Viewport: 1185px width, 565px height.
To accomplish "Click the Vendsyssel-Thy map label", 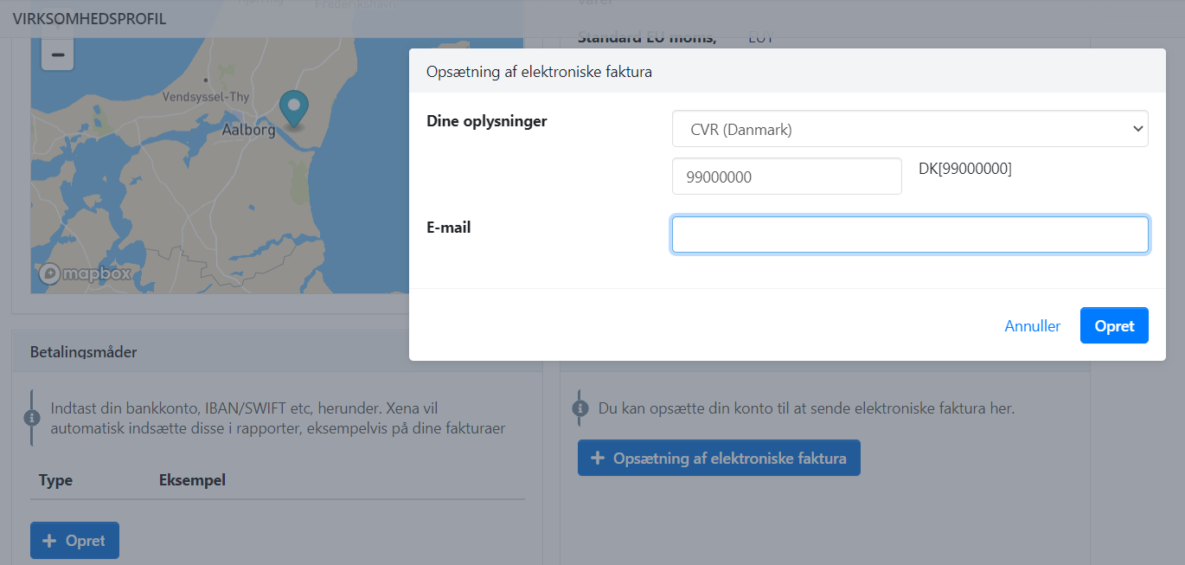I will [x=206, y=98].
